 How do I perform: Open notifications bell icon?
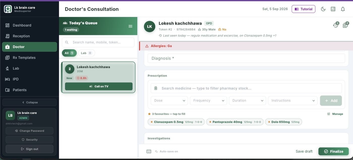click(x=343, y=9)
